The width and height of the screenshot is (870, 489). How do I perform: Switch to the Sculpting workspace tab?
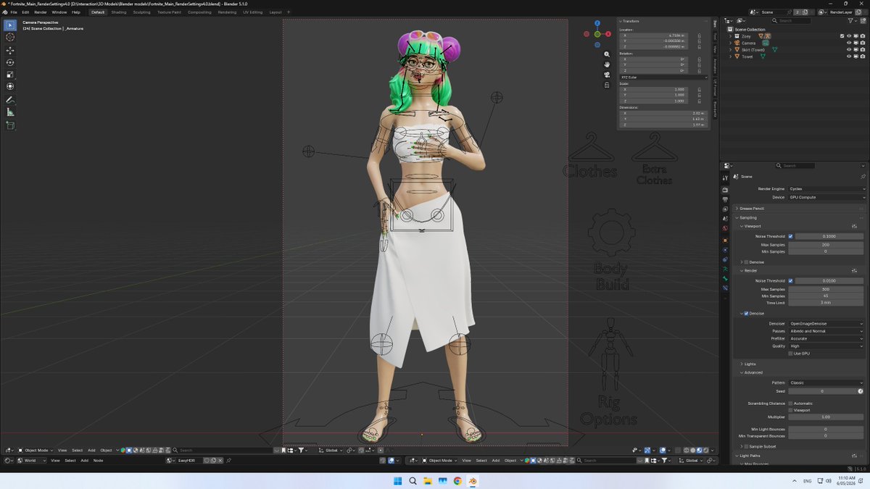[x=141, y=12]
